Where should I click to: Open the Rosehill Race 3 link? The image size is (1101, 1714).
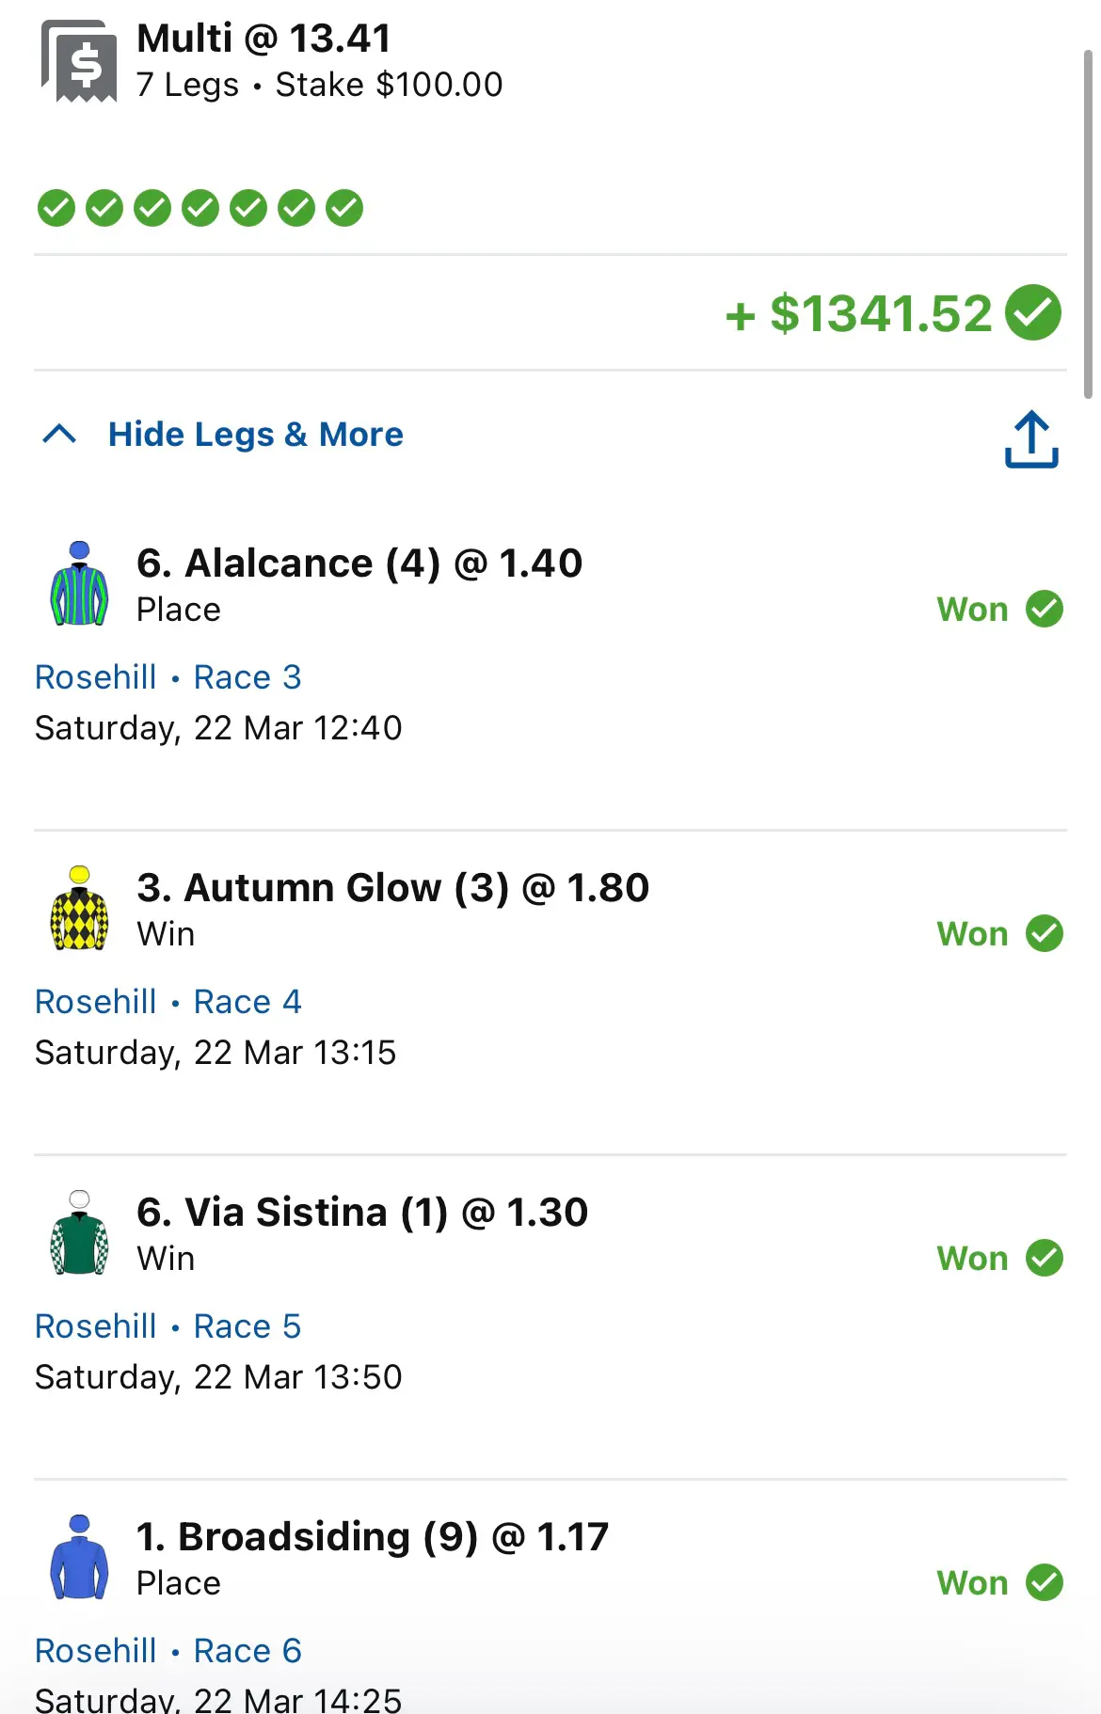click(x=168, y=677)
